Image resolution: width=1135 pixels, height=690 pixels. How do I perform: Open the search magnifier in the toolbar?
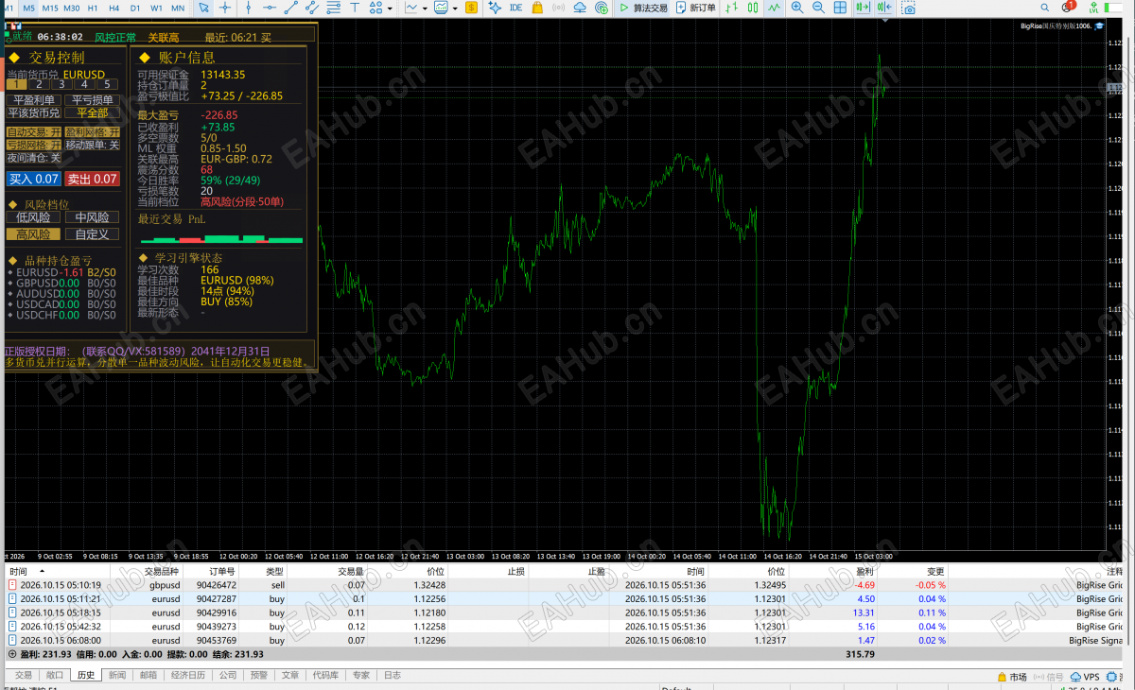coord(1045,8)
